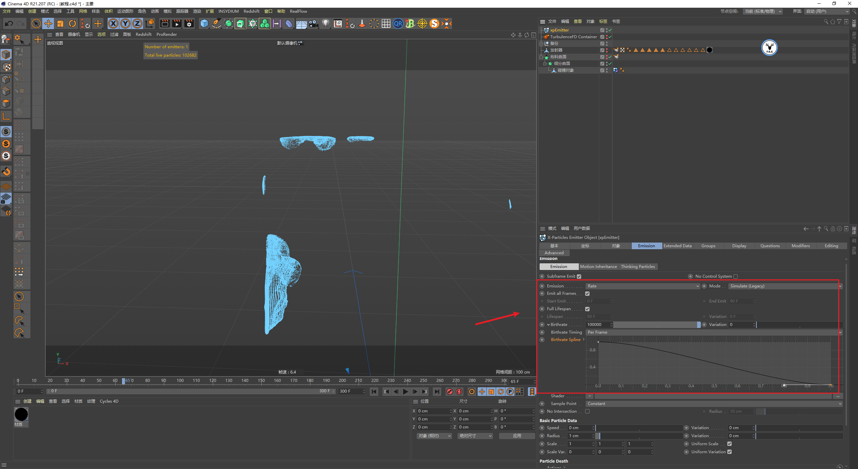Screen dimensions: 858x469
Task: Open the Motion Inheritance sub-tab
Action: (598, 267)
